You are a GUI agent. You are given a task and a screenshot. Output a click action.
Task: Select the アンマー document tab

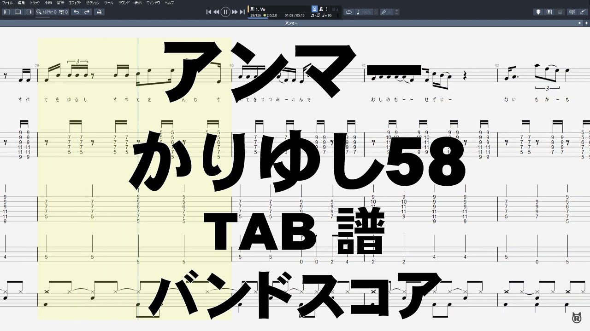coord(291,23)
